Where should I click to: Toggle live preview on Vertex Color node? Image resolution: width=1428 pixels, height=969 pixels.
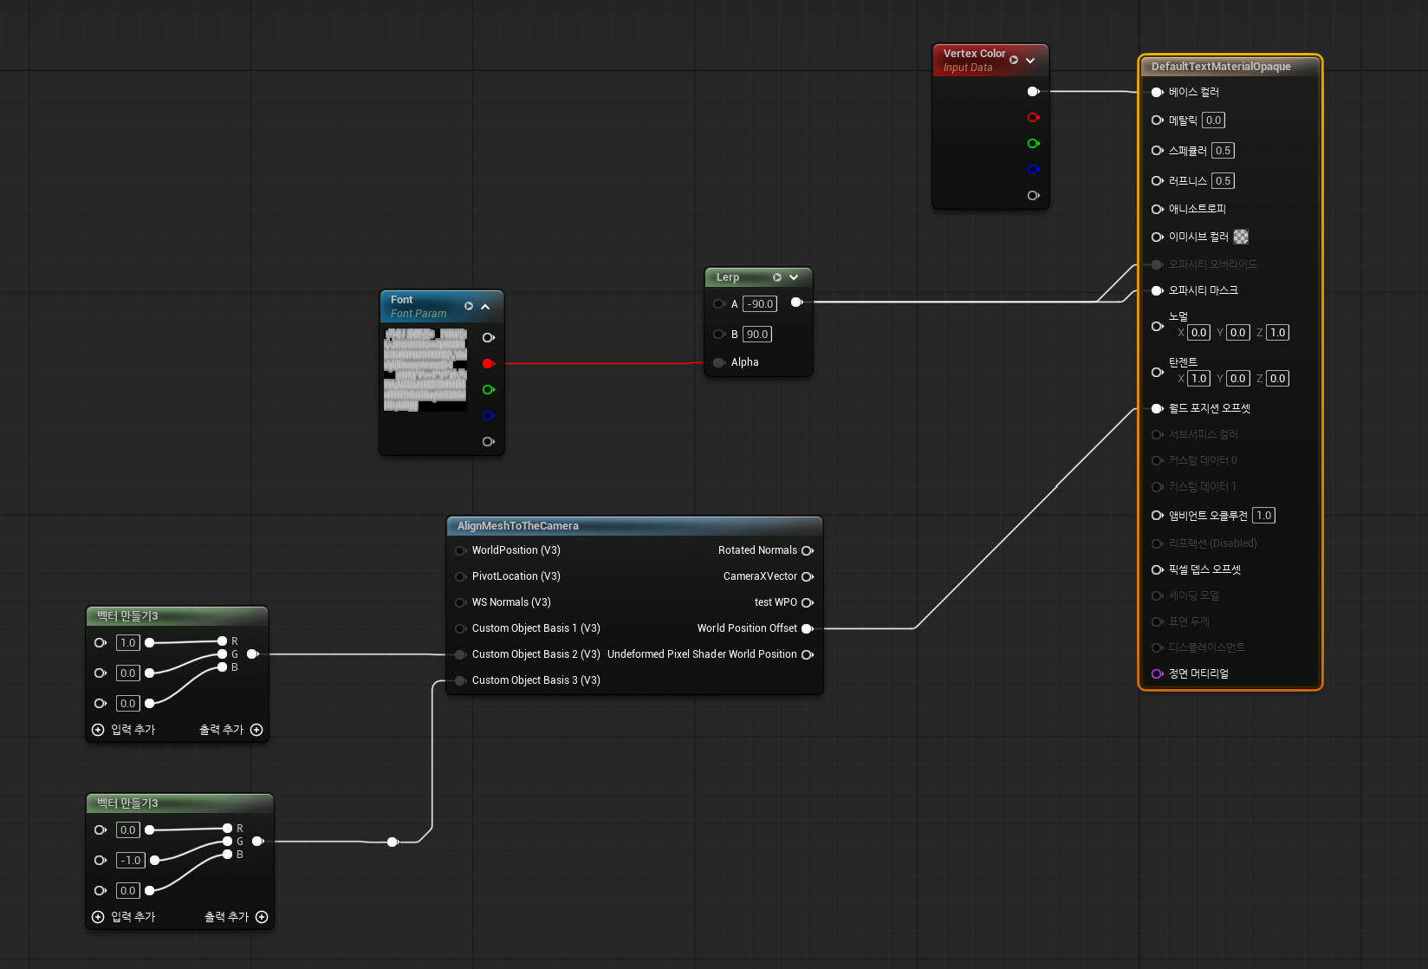point(1014,60)
